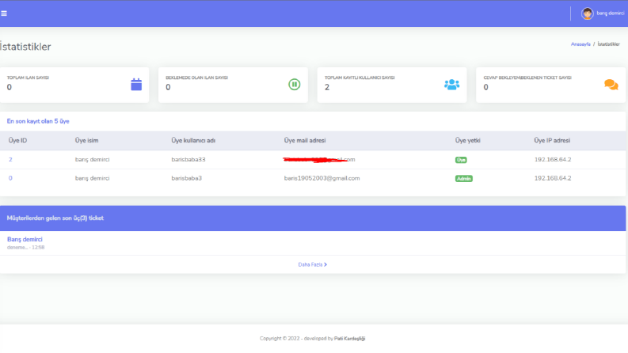Click member name in barisbaba3 row
Viewport: 628px width, 353px height.
pyautogui.click(x=92, y=178)
